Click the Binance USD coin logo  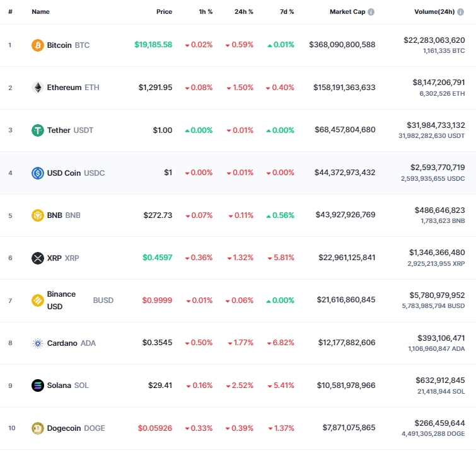click(38, 300)
